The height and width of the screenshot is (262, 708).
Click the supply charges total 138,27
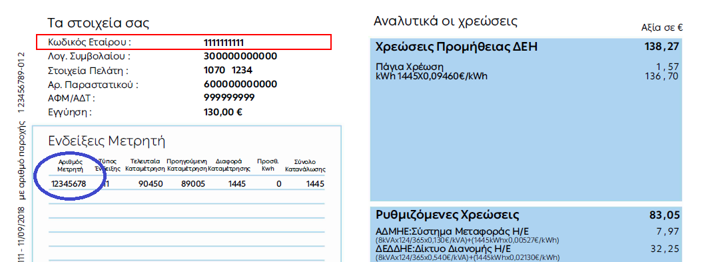(661, 47)
